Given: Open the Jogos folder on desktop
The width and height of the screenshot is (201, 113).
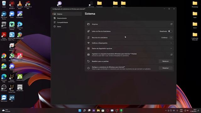Looking at the screenshot, I should tap(195, 15).
